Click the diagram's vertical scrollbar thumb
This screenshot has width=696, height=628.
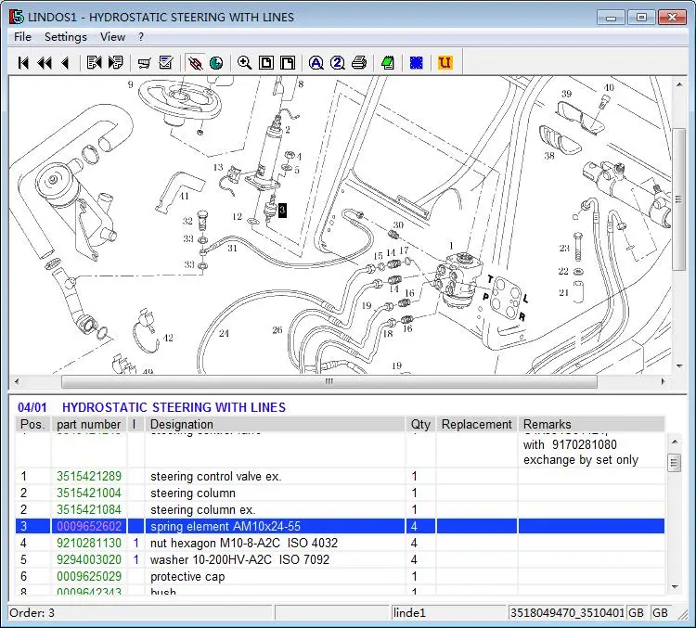tap(678, 199)
